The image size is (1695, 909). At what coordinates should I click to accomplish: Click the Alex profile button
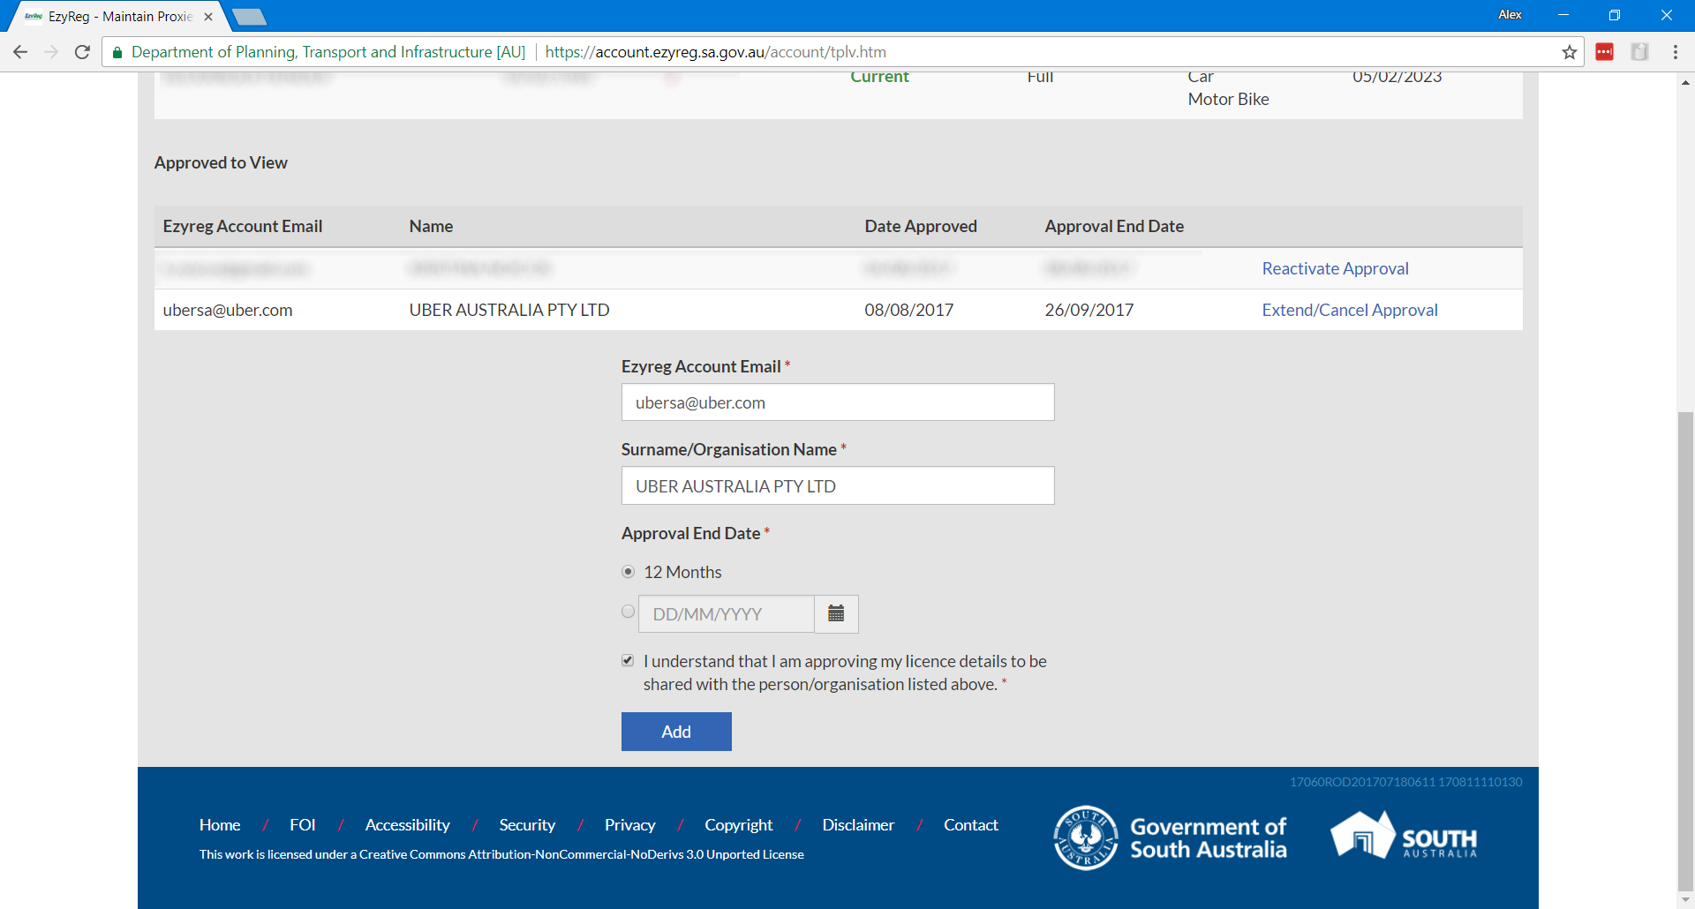pos(1510,14)
